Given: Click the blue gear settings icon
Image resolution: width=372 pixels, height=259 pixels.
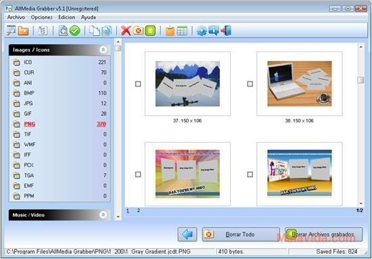Looking at the screenshot, I should (202, 31).
